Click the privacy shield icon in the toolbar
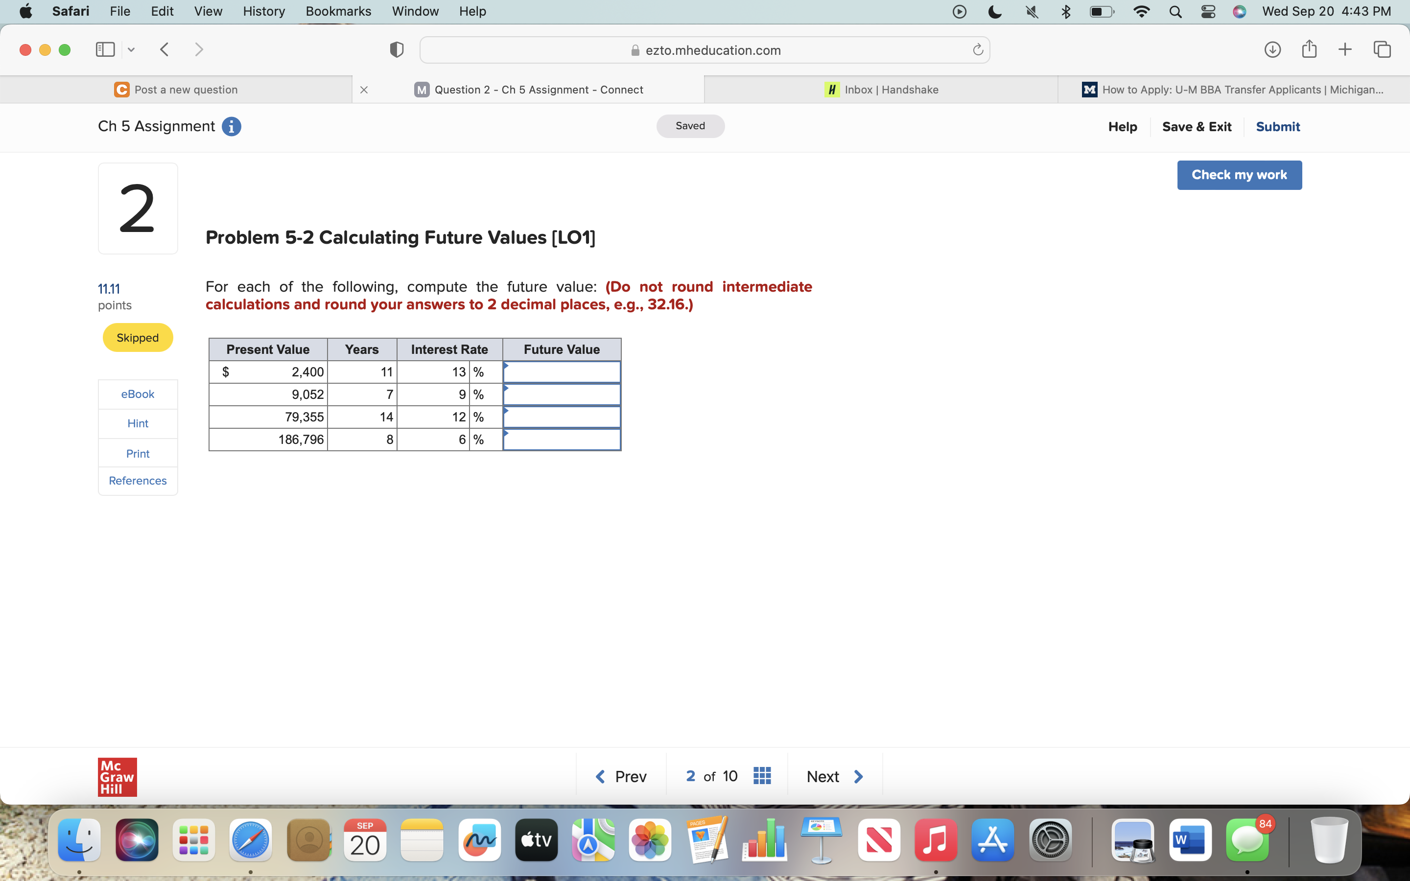 (x=396, y=49)
